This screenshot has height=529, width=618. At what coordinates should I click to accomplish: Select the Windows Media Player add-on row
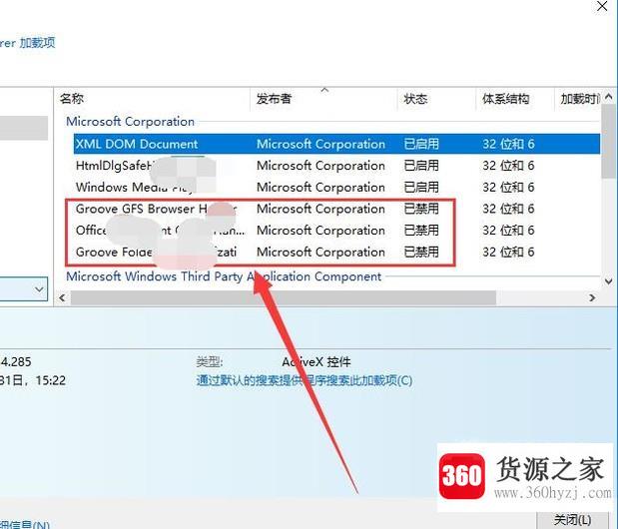point(337,187)
